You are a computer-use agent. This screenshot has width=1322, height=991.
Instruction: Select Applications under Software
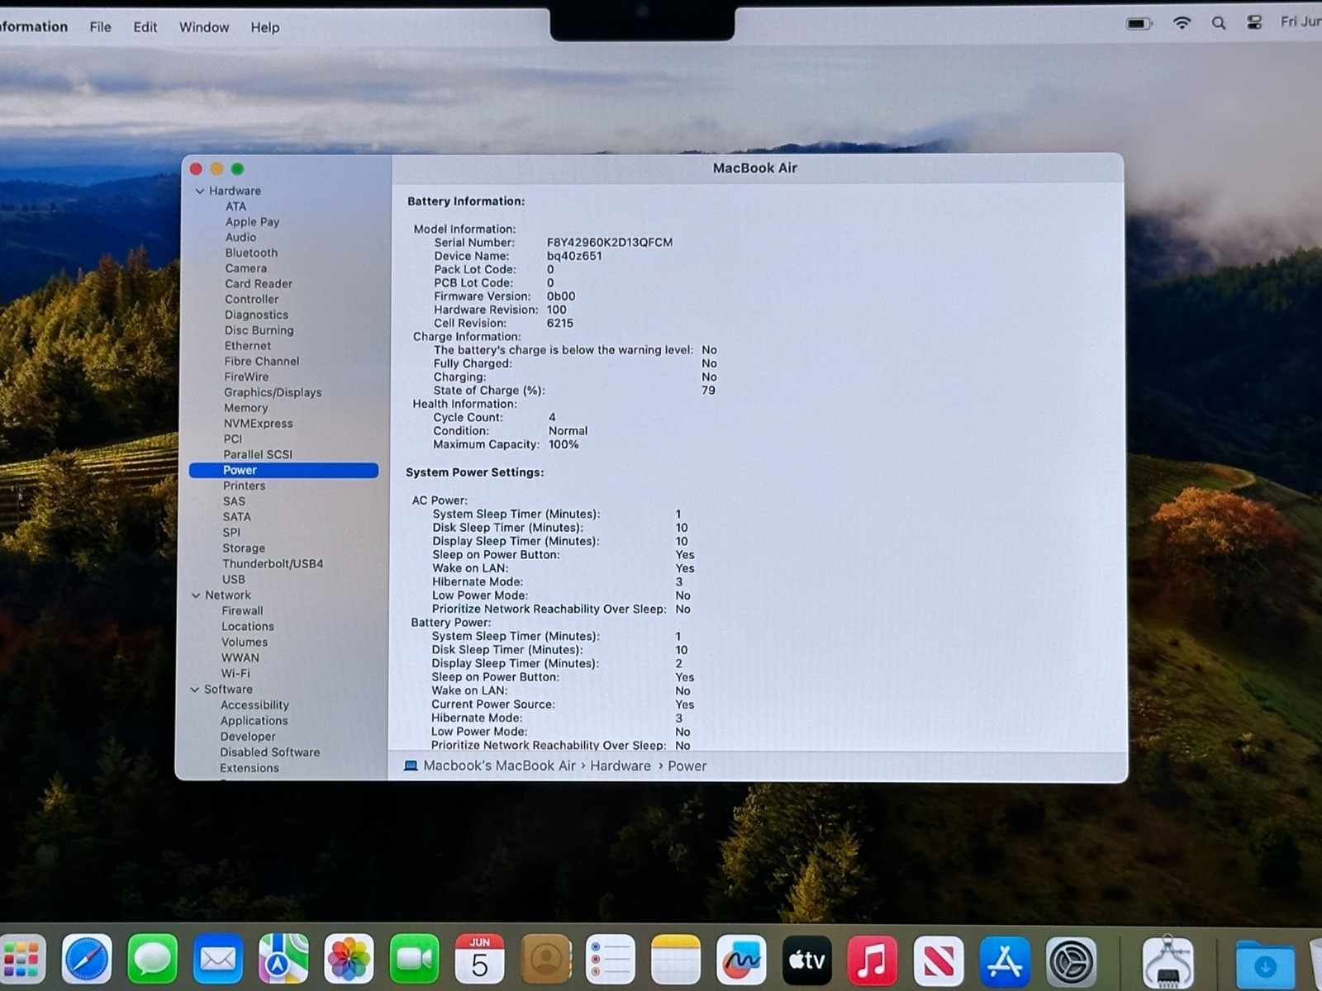point(254,721)
